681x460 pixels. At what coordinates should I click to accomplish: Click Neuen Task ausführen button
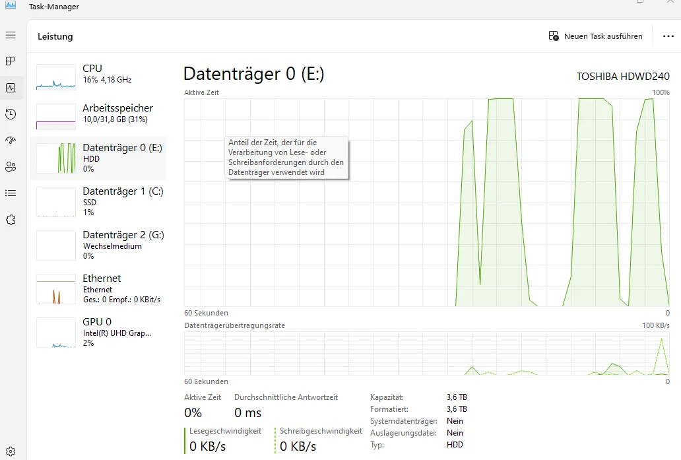pos(595,36)
